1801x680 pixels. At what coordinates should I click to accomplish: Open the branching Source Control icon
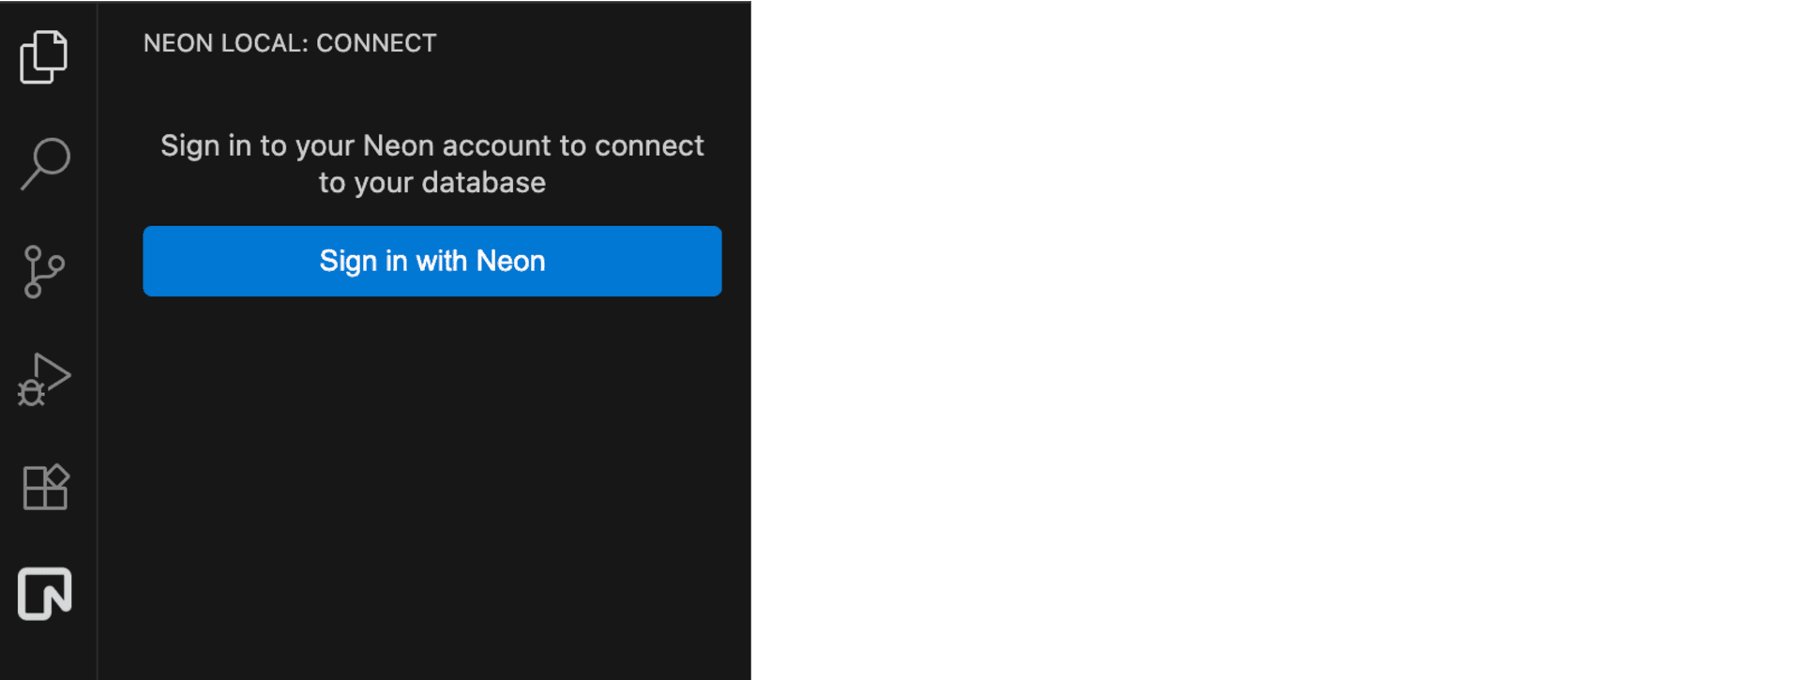pyautogui.click(x=43, y=272)
